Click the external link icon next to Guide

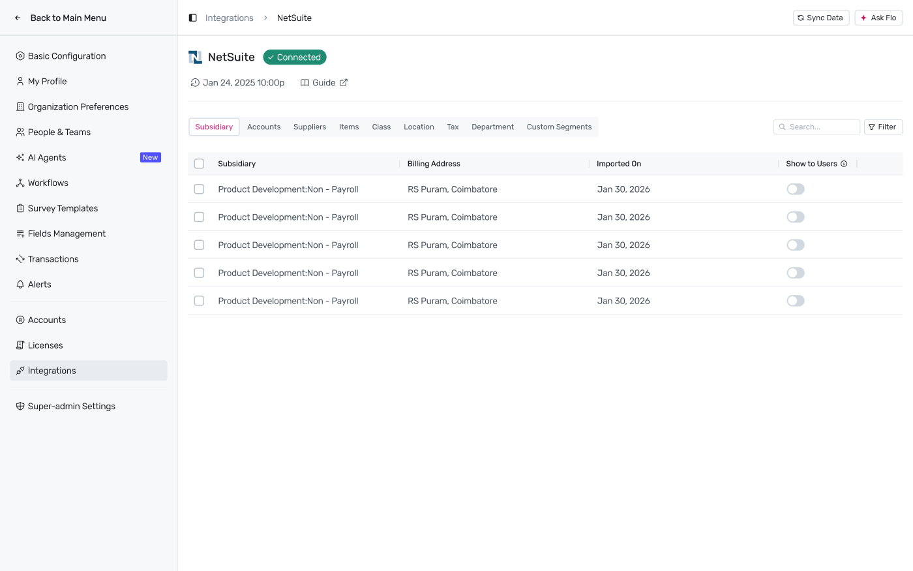344,82
